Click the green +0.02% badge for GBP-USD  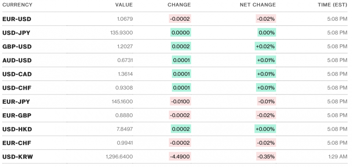click(265, 47)
